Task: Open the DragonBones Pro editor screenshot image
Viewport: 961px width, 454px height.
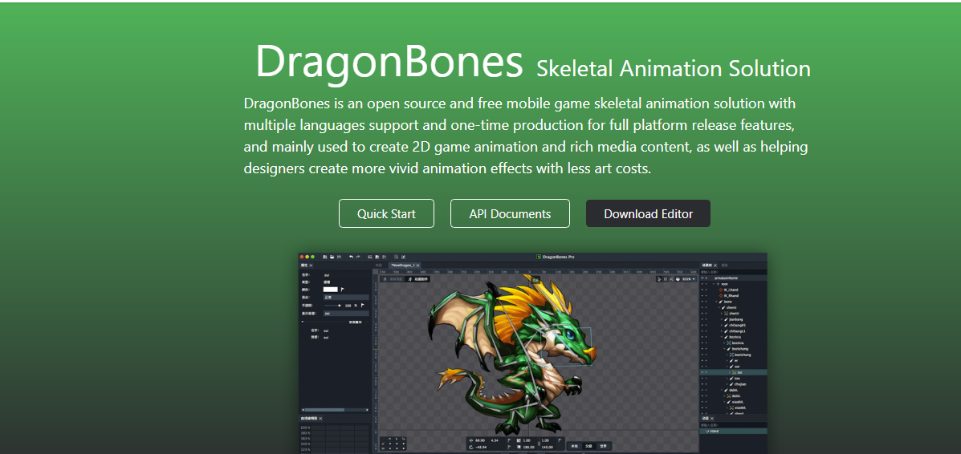Action: (x=532, y=353)
